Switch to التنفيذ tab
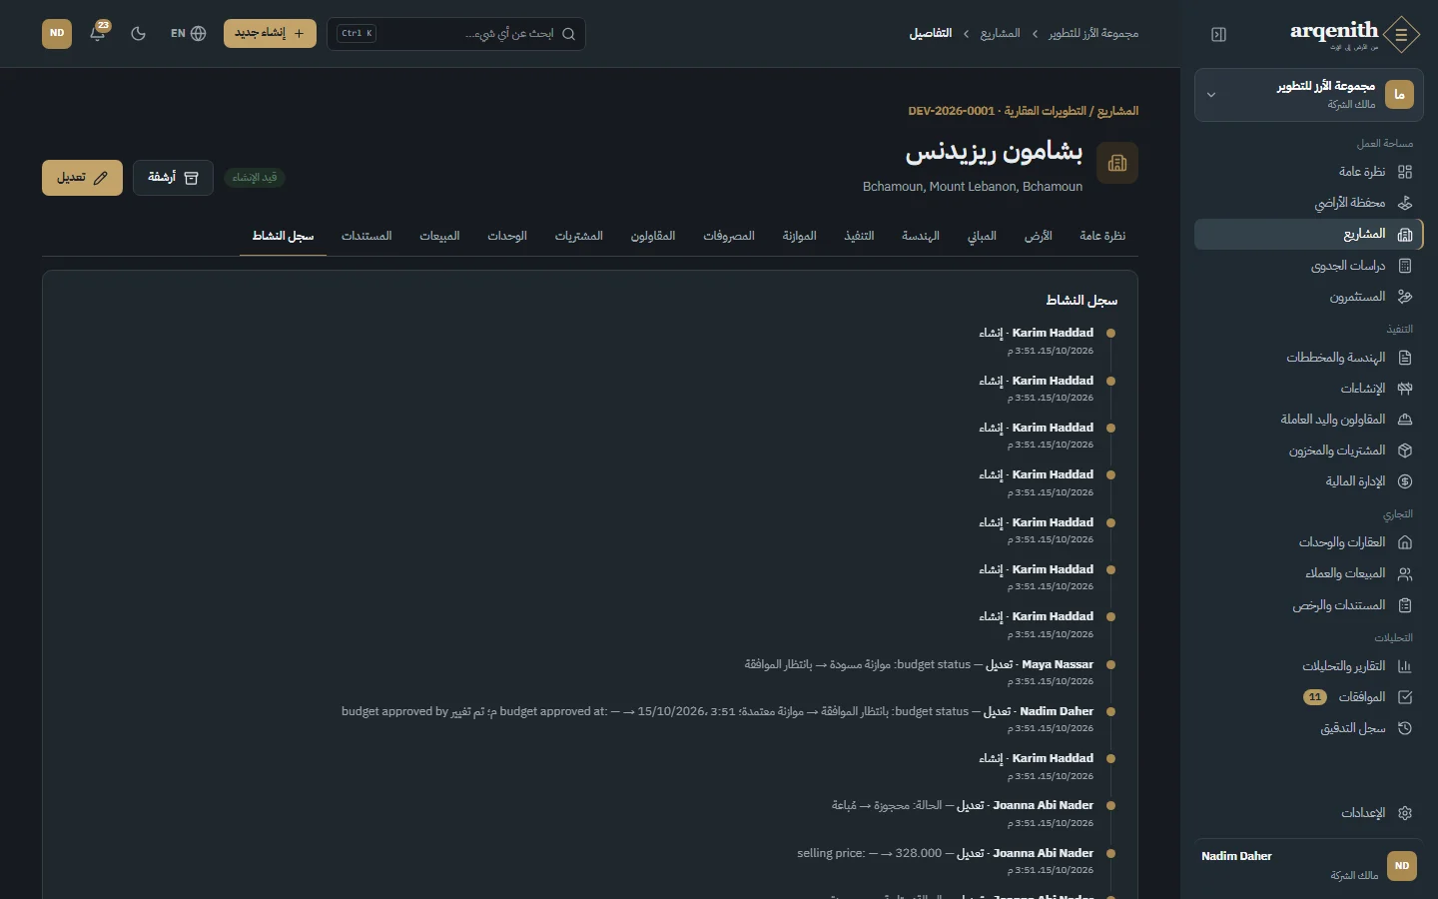 [859, 236]
